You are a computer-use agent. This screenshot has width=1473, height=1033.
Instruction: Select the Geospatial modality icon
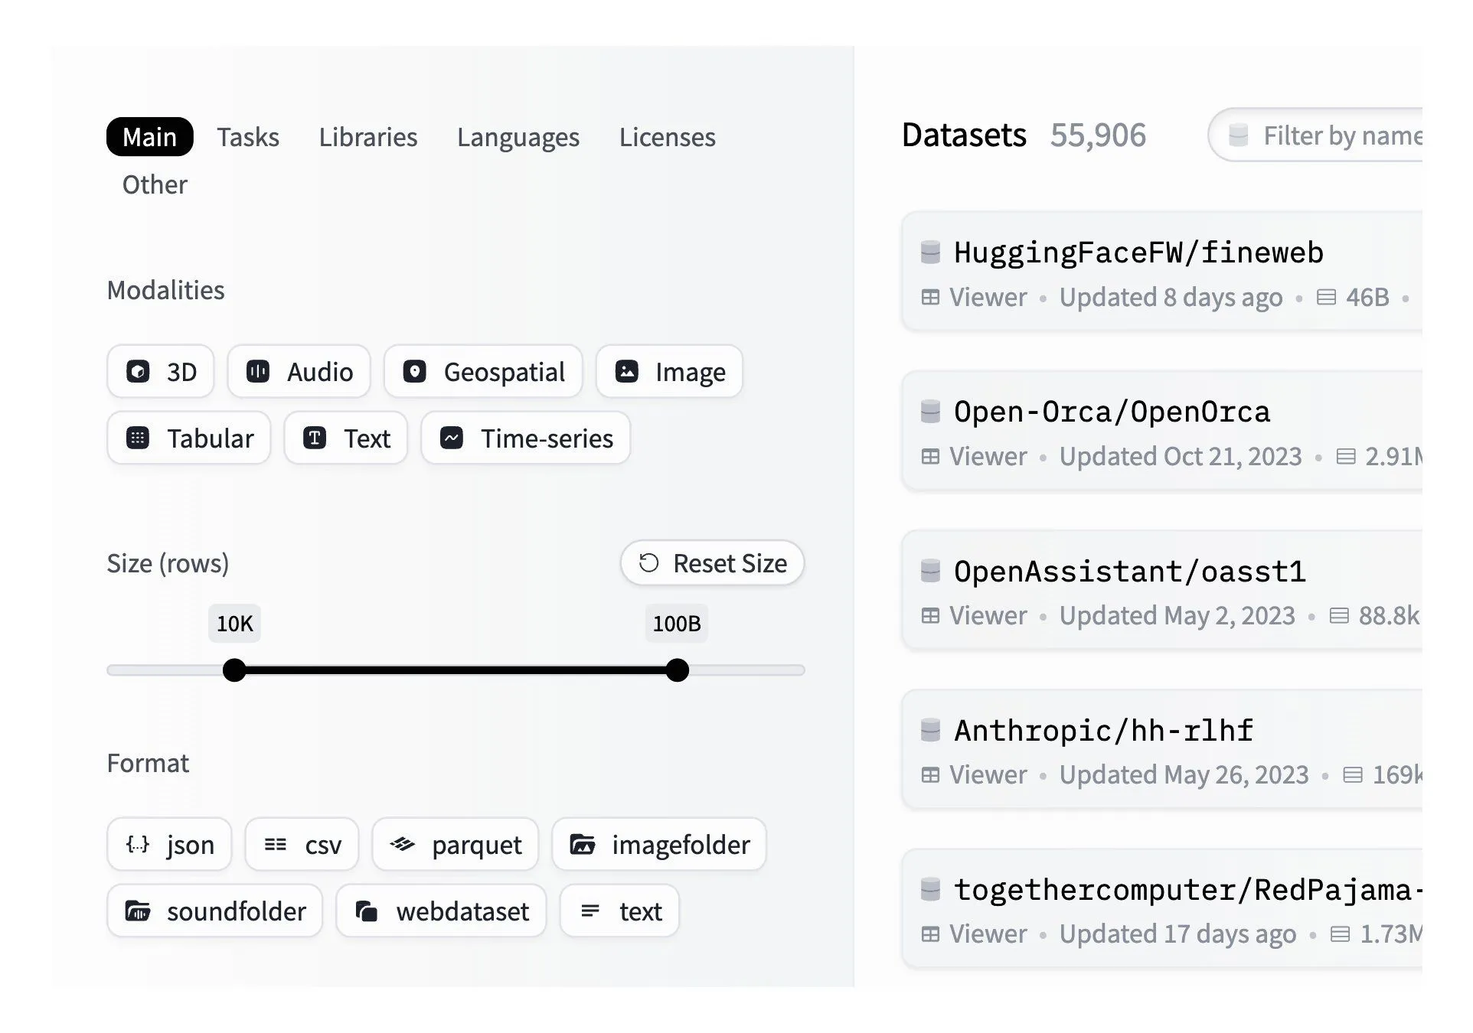416,372
